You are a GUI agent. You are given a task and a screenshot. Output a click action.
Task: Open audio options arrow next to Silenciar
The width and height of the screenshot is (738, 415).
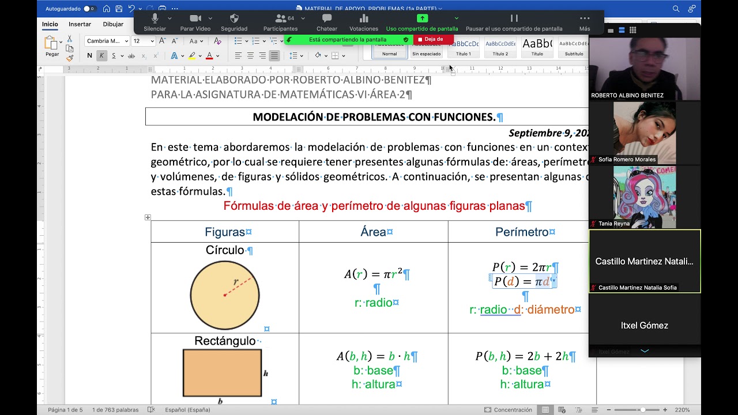(x=170, y=18)
